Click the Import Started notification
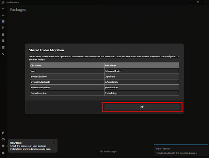Image resolution: width=209 pixels, height=158 pixels. [181, 151]
